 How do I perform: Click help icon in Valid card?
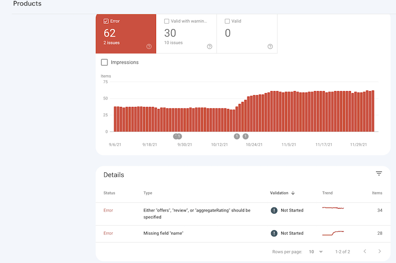(x=270, y=47)
